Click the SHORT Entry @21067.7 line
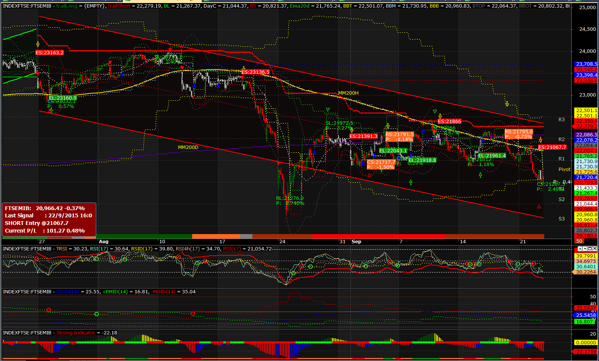Image resolution: width=599 pixels, height=361 pixels. 37,223
